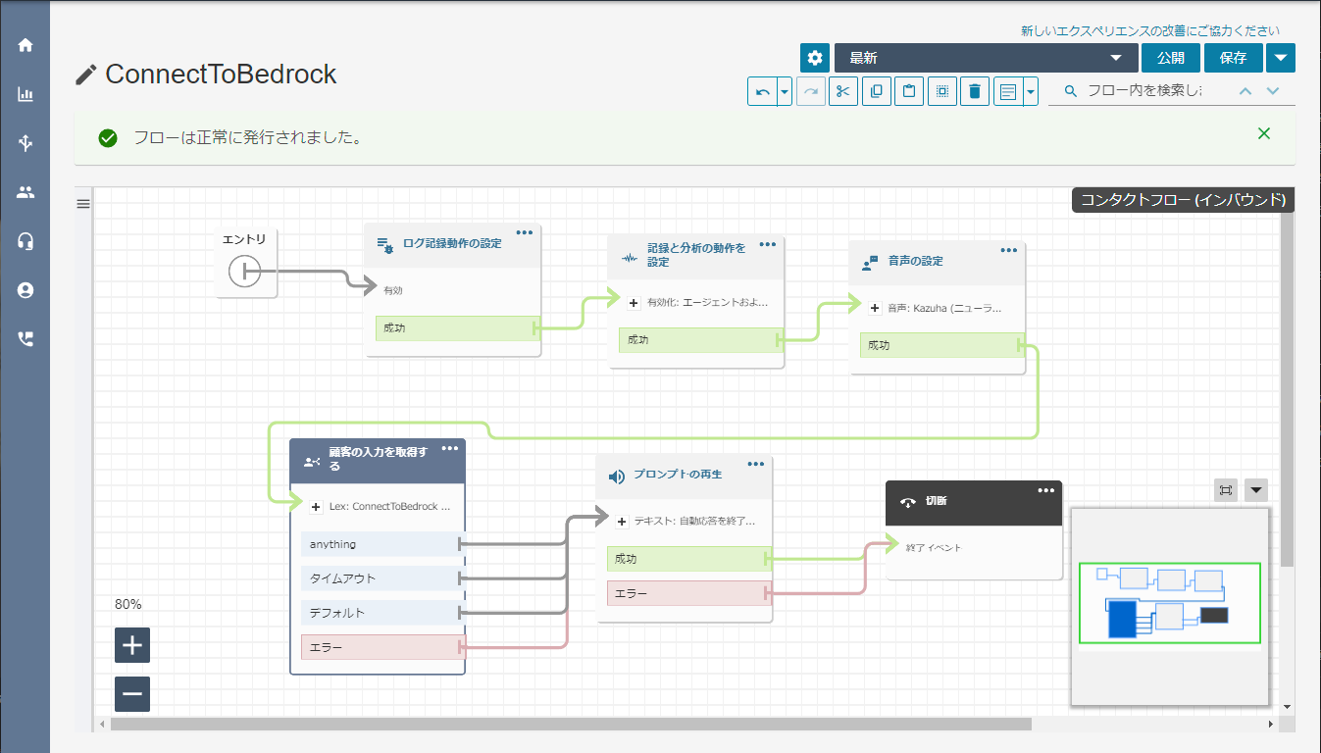Click the 成功 branch in プロンプトの再生 block
This screenshot has height=753, width=1321.
click(687, 559)
